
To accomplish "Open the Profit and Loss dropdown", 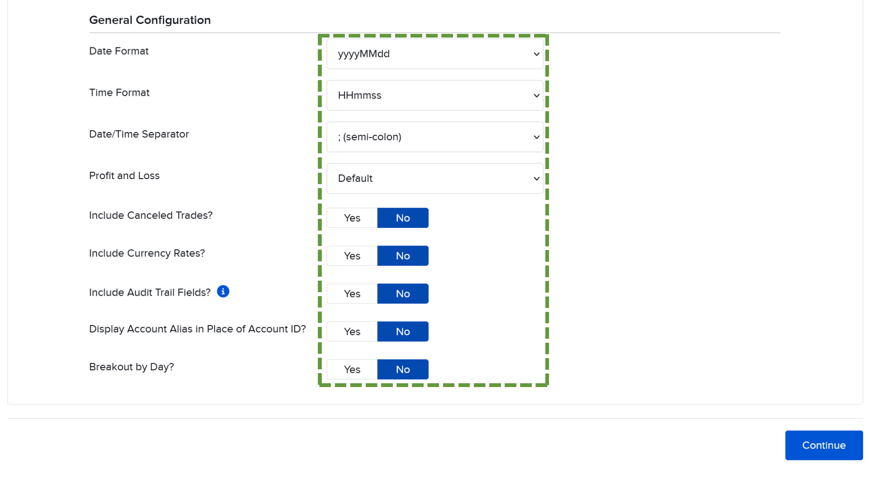I will [x=434, y=178].
